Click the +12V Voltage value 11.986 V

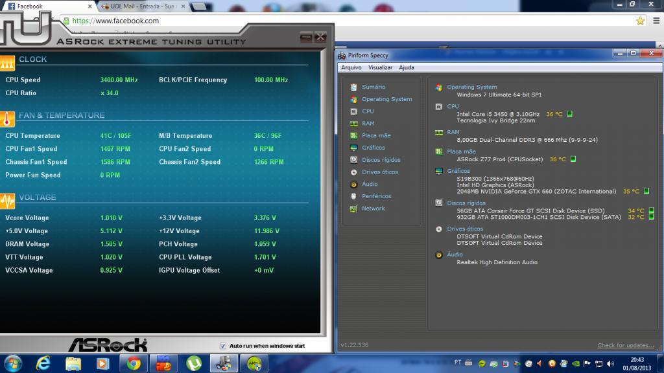coord(267,231)
